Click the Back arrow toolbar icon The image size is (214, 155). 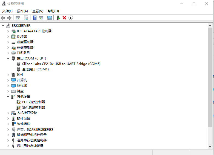click(3, 18)
